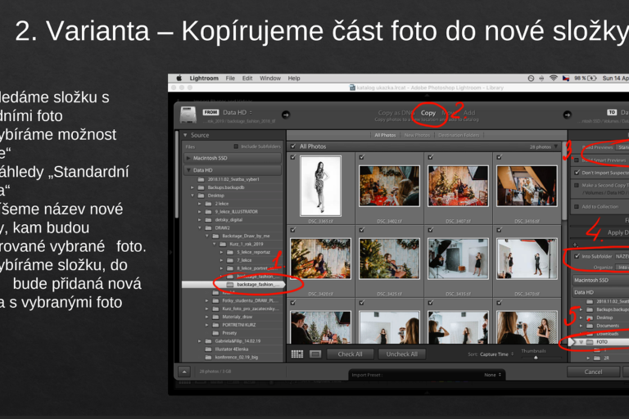Click the plus icon above Into Subfolder

[576, 245]
